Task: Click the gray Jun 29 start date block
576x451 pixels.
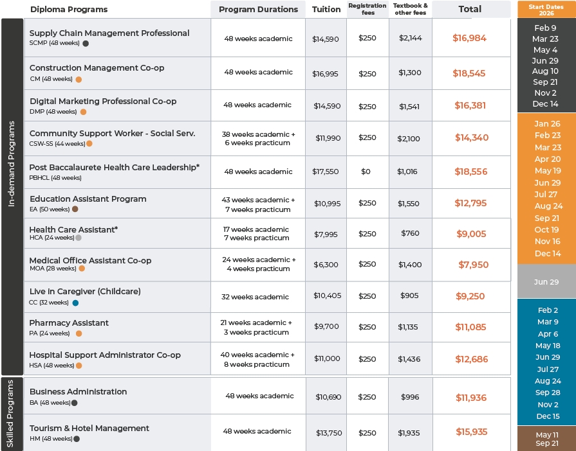Action: [546, 282]
